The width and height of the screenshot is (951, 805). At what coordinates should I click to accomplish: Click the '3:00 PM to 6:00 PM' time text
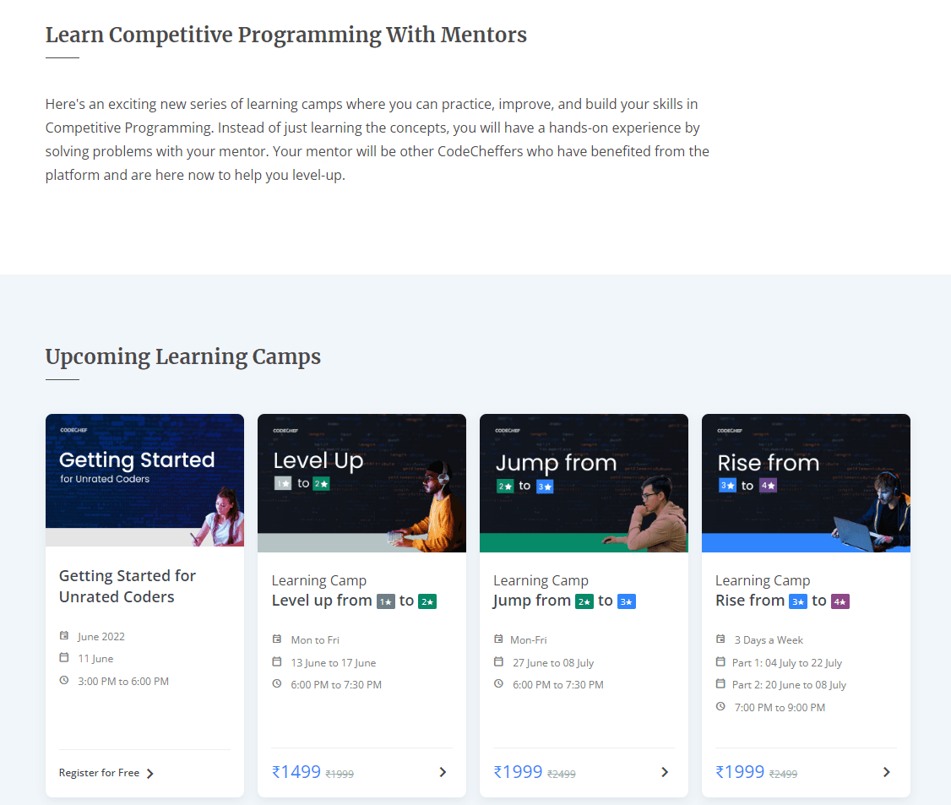pyautogui.click(x=123, y=681)
